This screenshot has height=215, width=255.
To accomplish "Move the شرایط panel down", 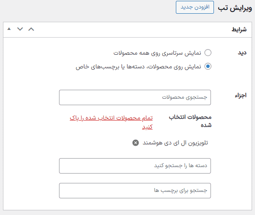I will (20, 29).
